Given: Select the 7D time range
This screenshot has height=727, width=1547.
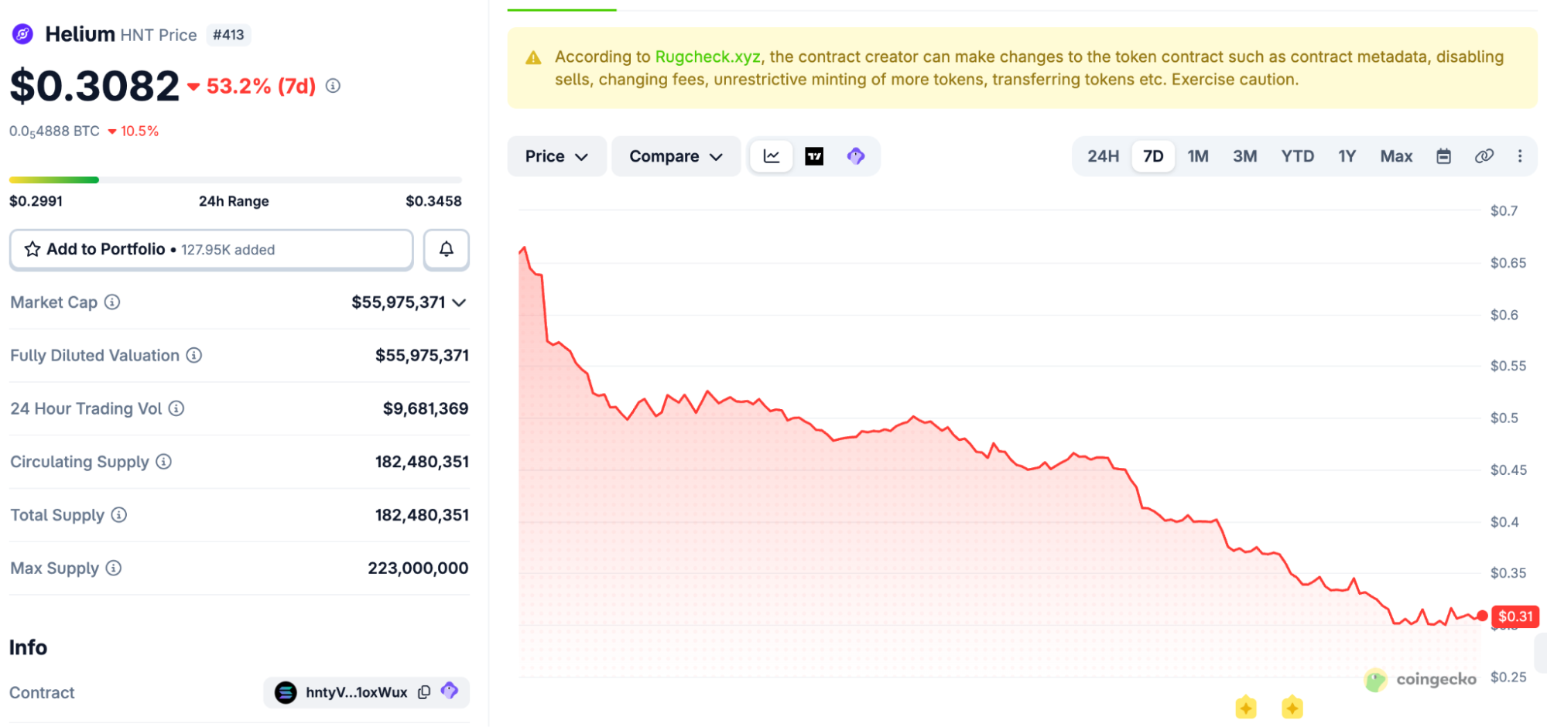Looking at the screenshot, I should (x=1153, y=156).
